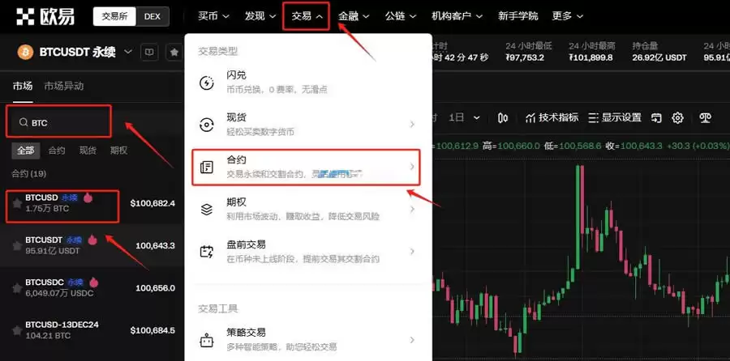Click the 104.21 BTC volume text
Image resolution: width=730 pixels, height=361 pixels.
48,335
